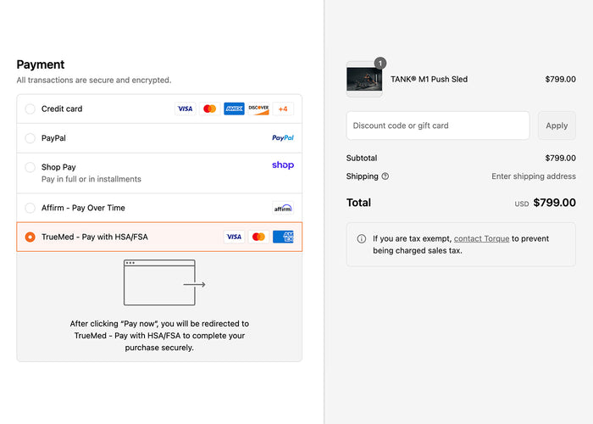Click Visa icon in Credit card row

[x=186, y=109]
